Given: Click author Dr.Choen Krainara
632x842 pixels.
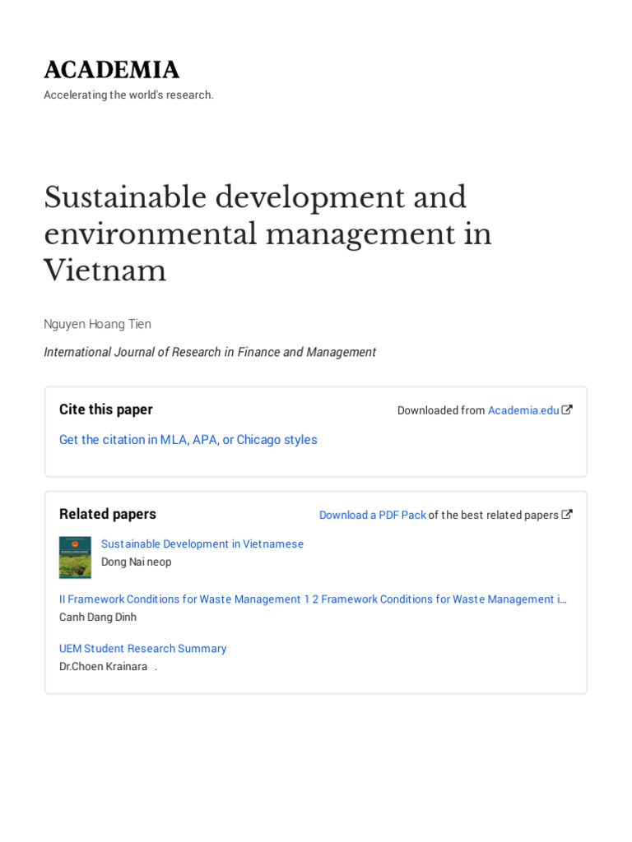Looking at the screenshot, I should click(103, 666).
